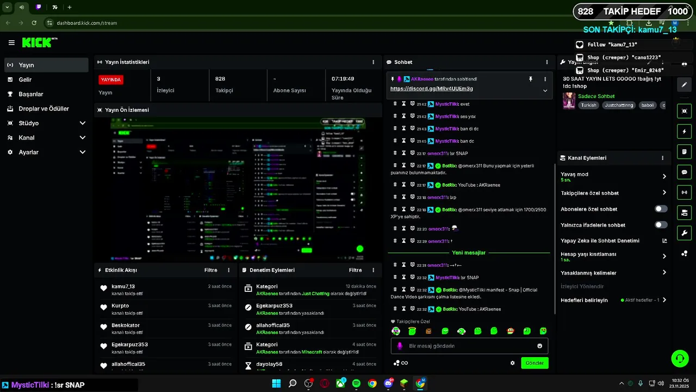Screen dimensions: 696x392
Task: Open chat settings gear next to Gönder
Action: [512, 363]
